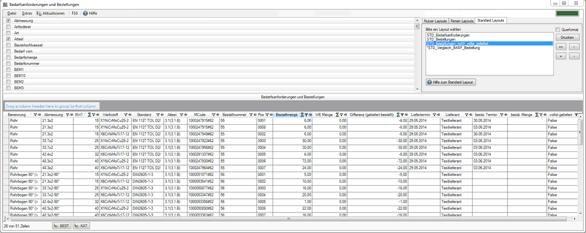
Task: Click Hilfe zum Standard Layout button
Action: tap(451, 82)
